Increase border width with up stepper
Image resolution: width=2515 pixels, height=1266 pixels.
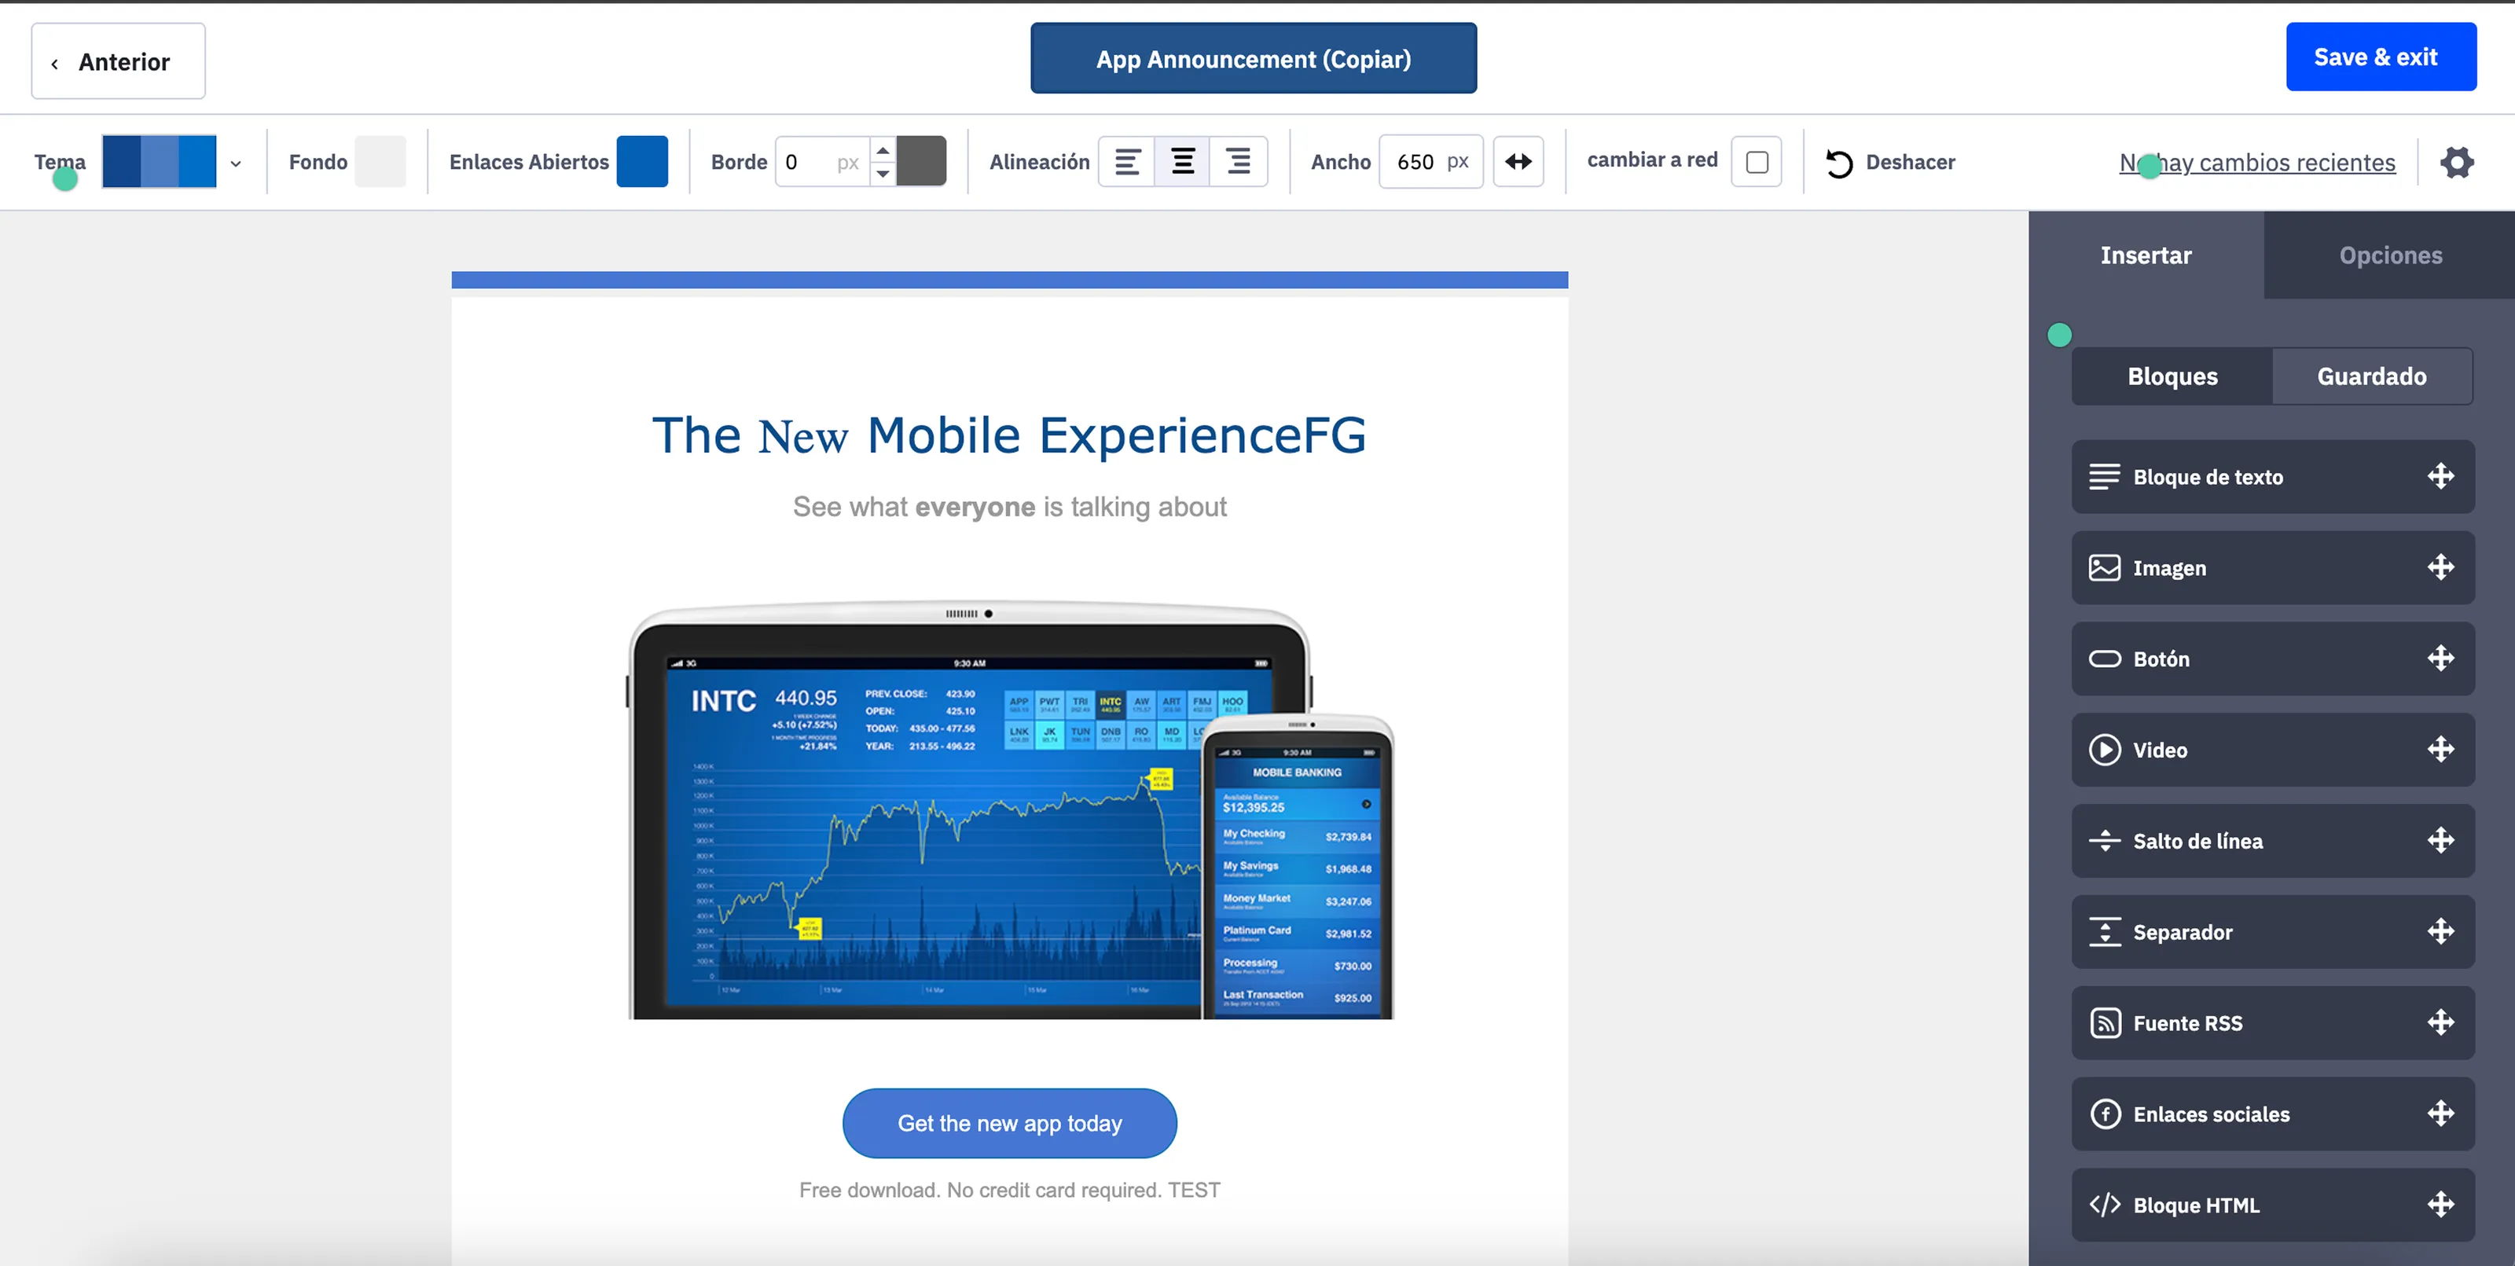pyautogui.click(x=883, y=150)
